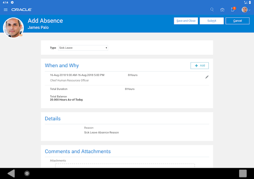The width and height of the screenshot is (254, 179).
Task: Tap the Android recent apps square
Action: click(x=243, y=174)
